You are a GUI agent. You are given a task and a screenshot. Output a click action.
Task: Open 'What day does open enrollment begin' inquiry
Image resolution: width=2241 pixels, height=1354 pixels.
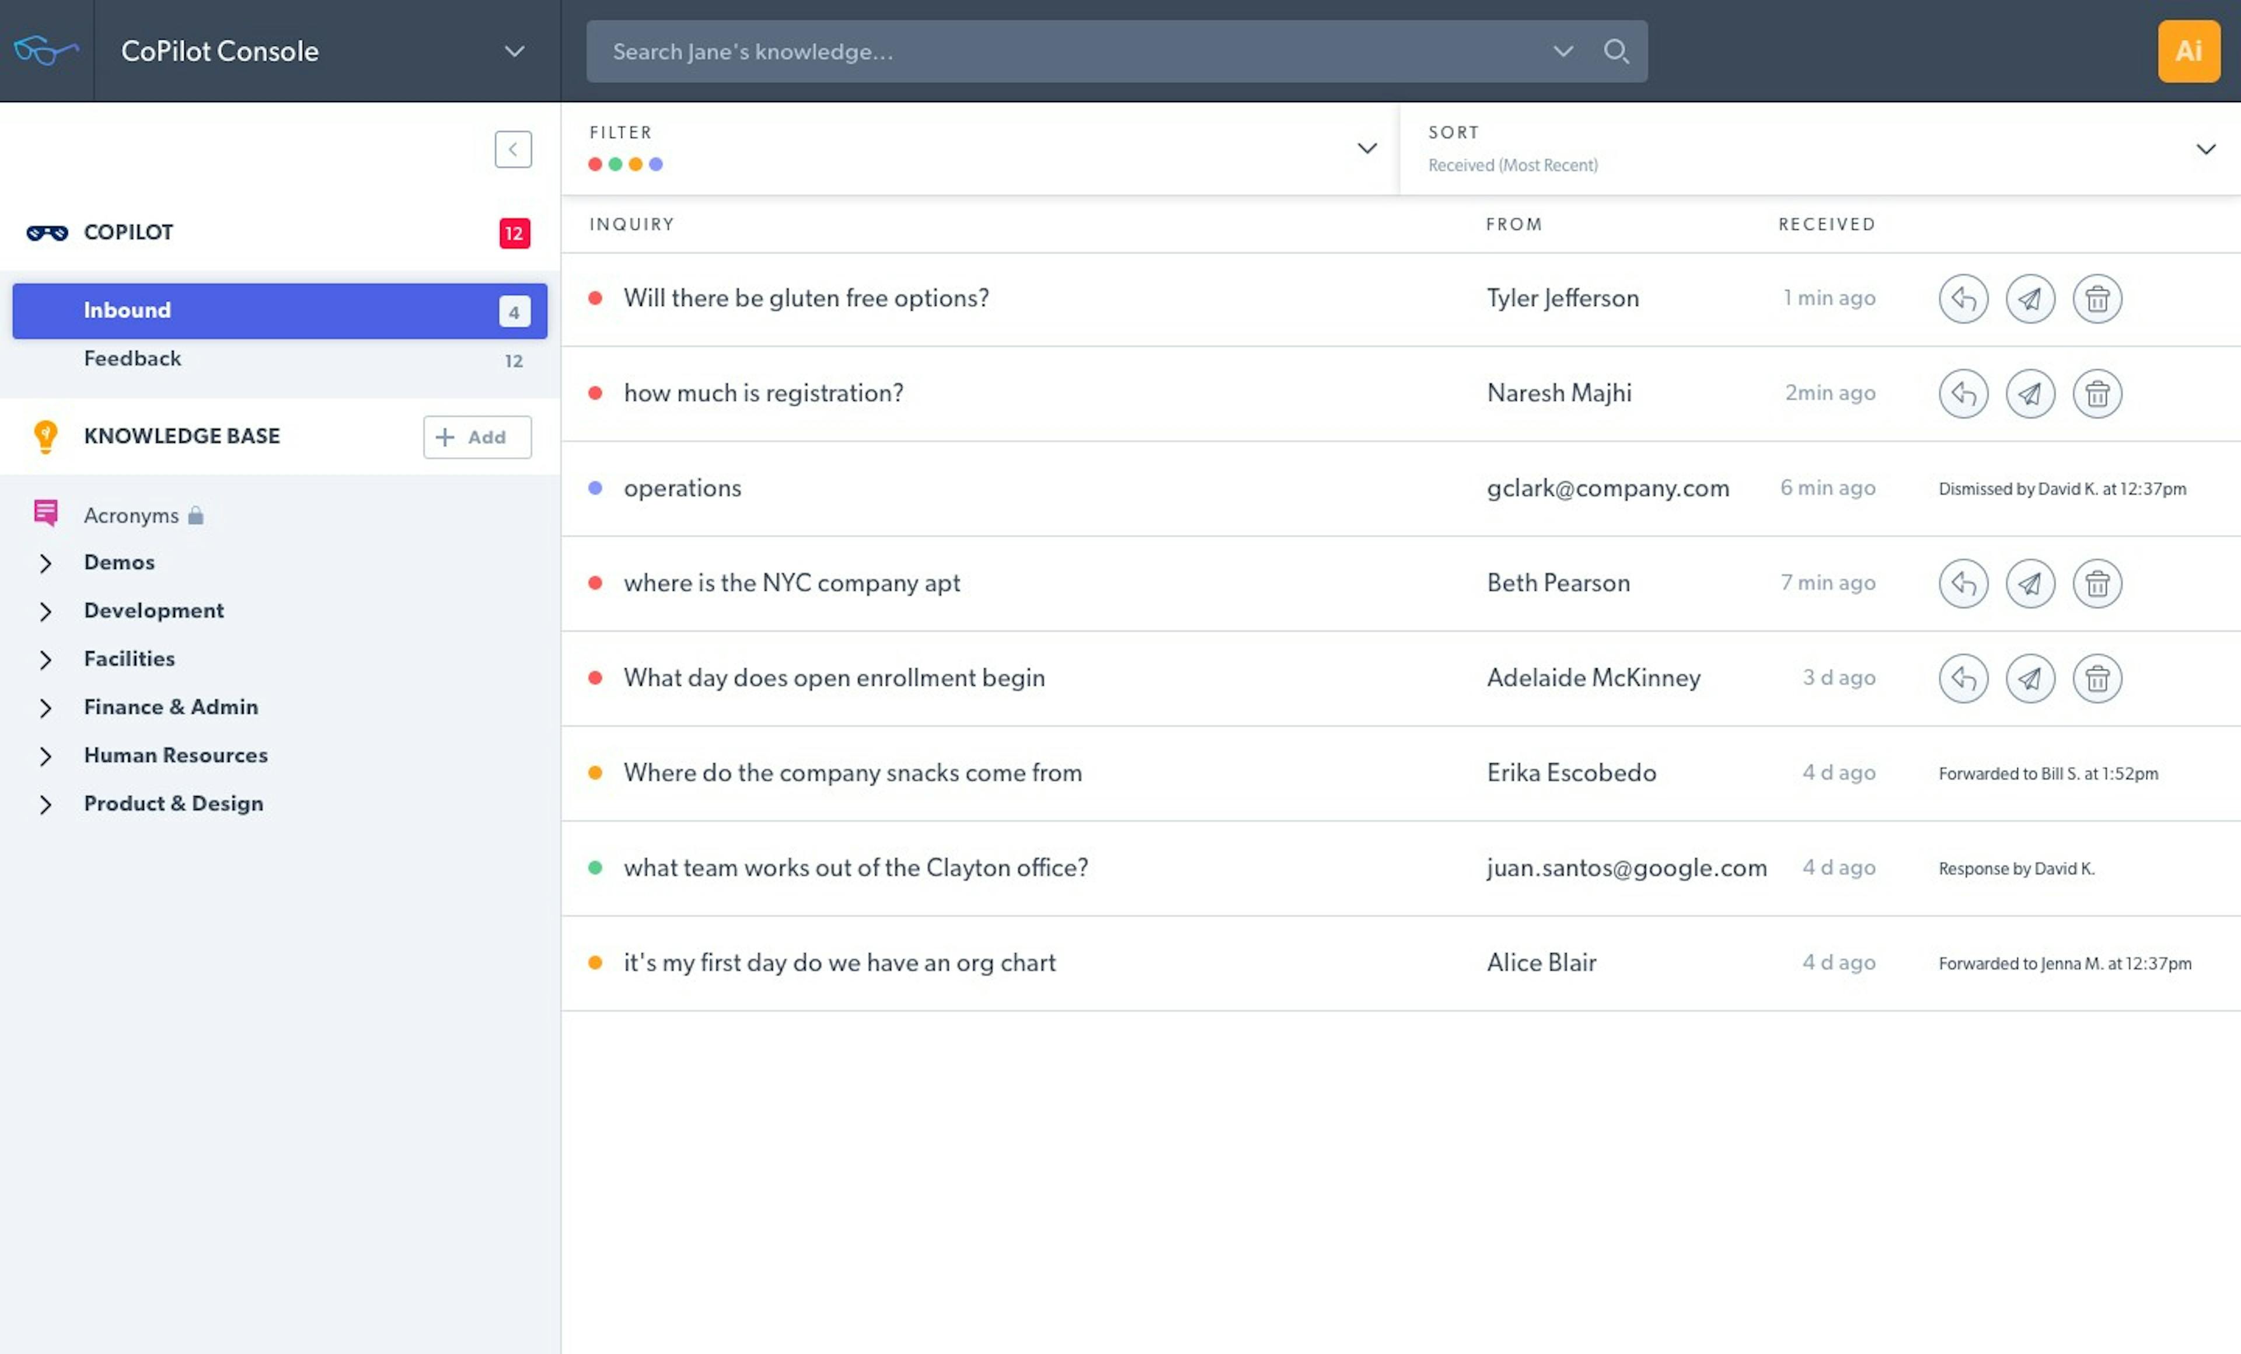[834, 678]
